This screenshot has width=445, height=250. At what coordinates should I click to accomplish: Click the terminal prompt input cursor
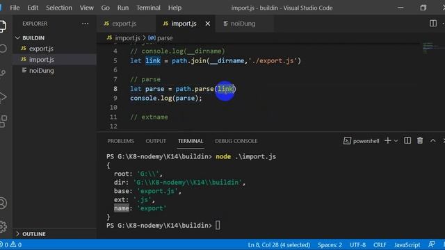click(218, 225)
